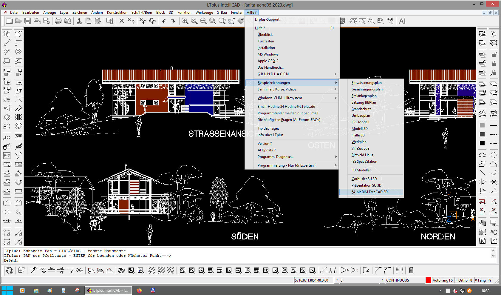Select 64-bit BIM FreeCAD 3D example
Viewport: 501px width, 295px height.
371,192
